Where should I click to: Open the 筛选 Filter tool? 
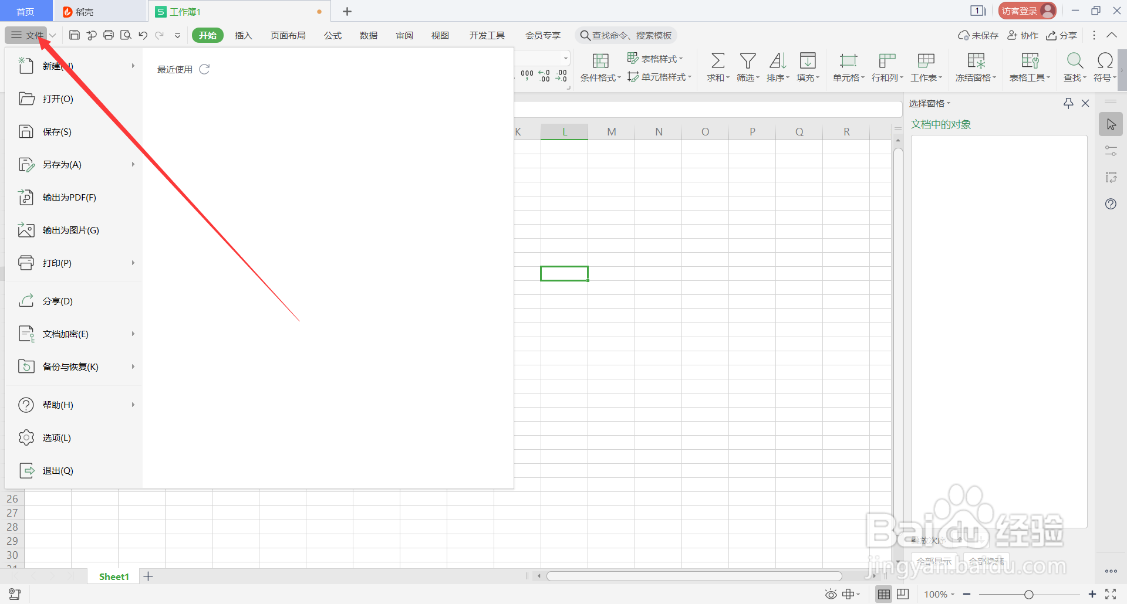click(747, 66)
